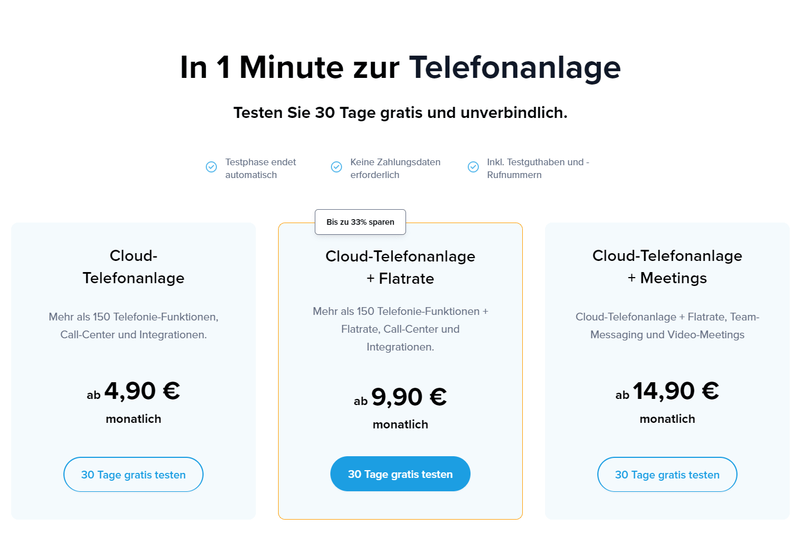Click Testen Sie 30 Tage gratis subtitle

(x=400, y=112)
